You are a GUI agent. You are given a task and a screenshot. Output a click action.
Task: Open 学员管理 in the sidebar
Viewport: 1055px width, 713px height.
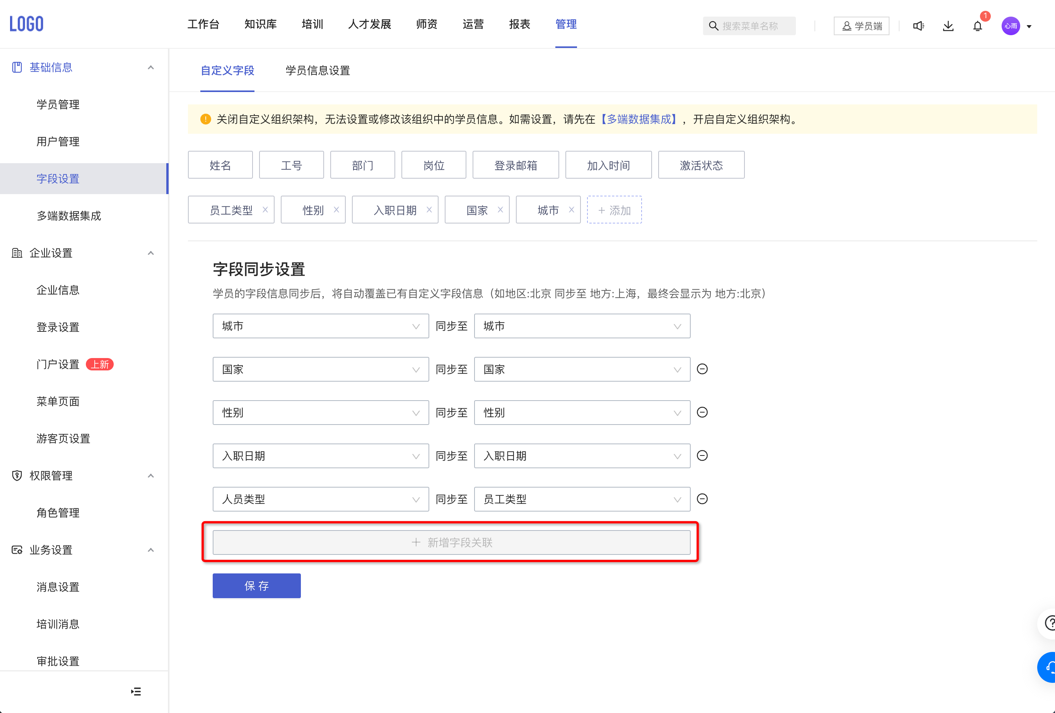pos(58,105)
